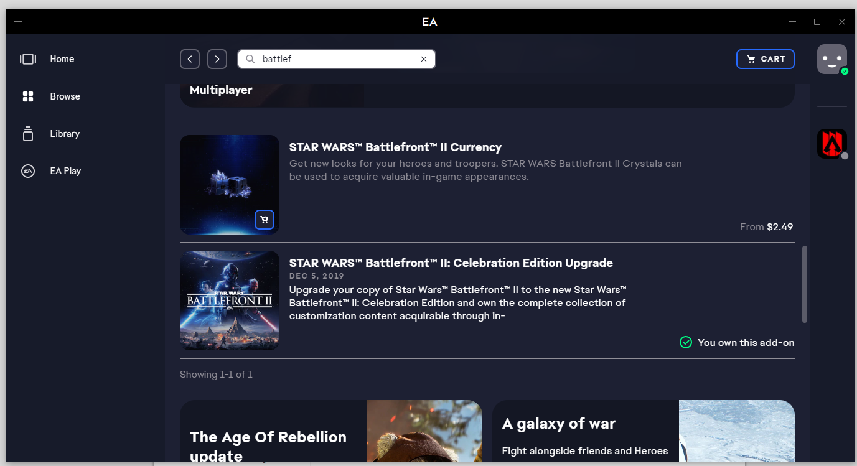Open the user avatar profile icon
The width and height of the screenshot is (857, 466).
click(x=832, y=59)
